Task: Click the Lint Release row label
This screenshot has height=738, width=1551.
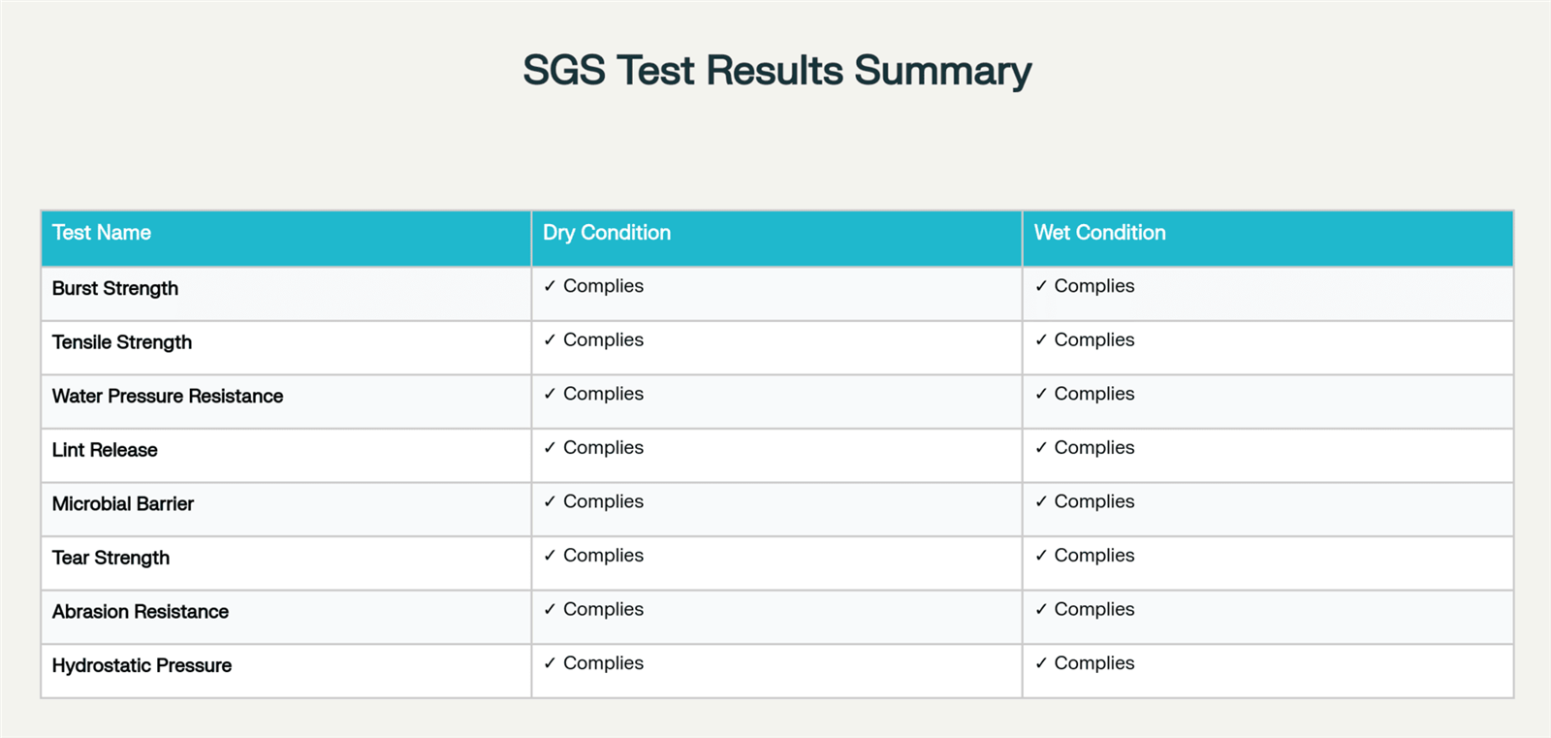Action: coord(105,450)
